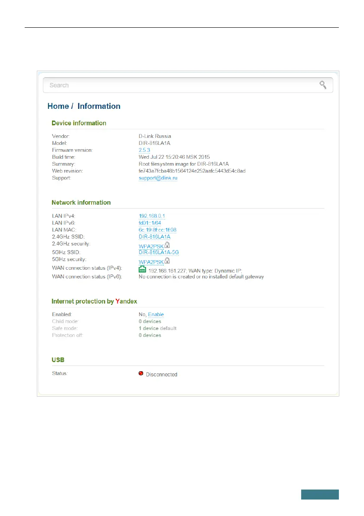Click the LAN MAC address link
This screenshot has height=516, width=364.
click(x=157, y=230)
